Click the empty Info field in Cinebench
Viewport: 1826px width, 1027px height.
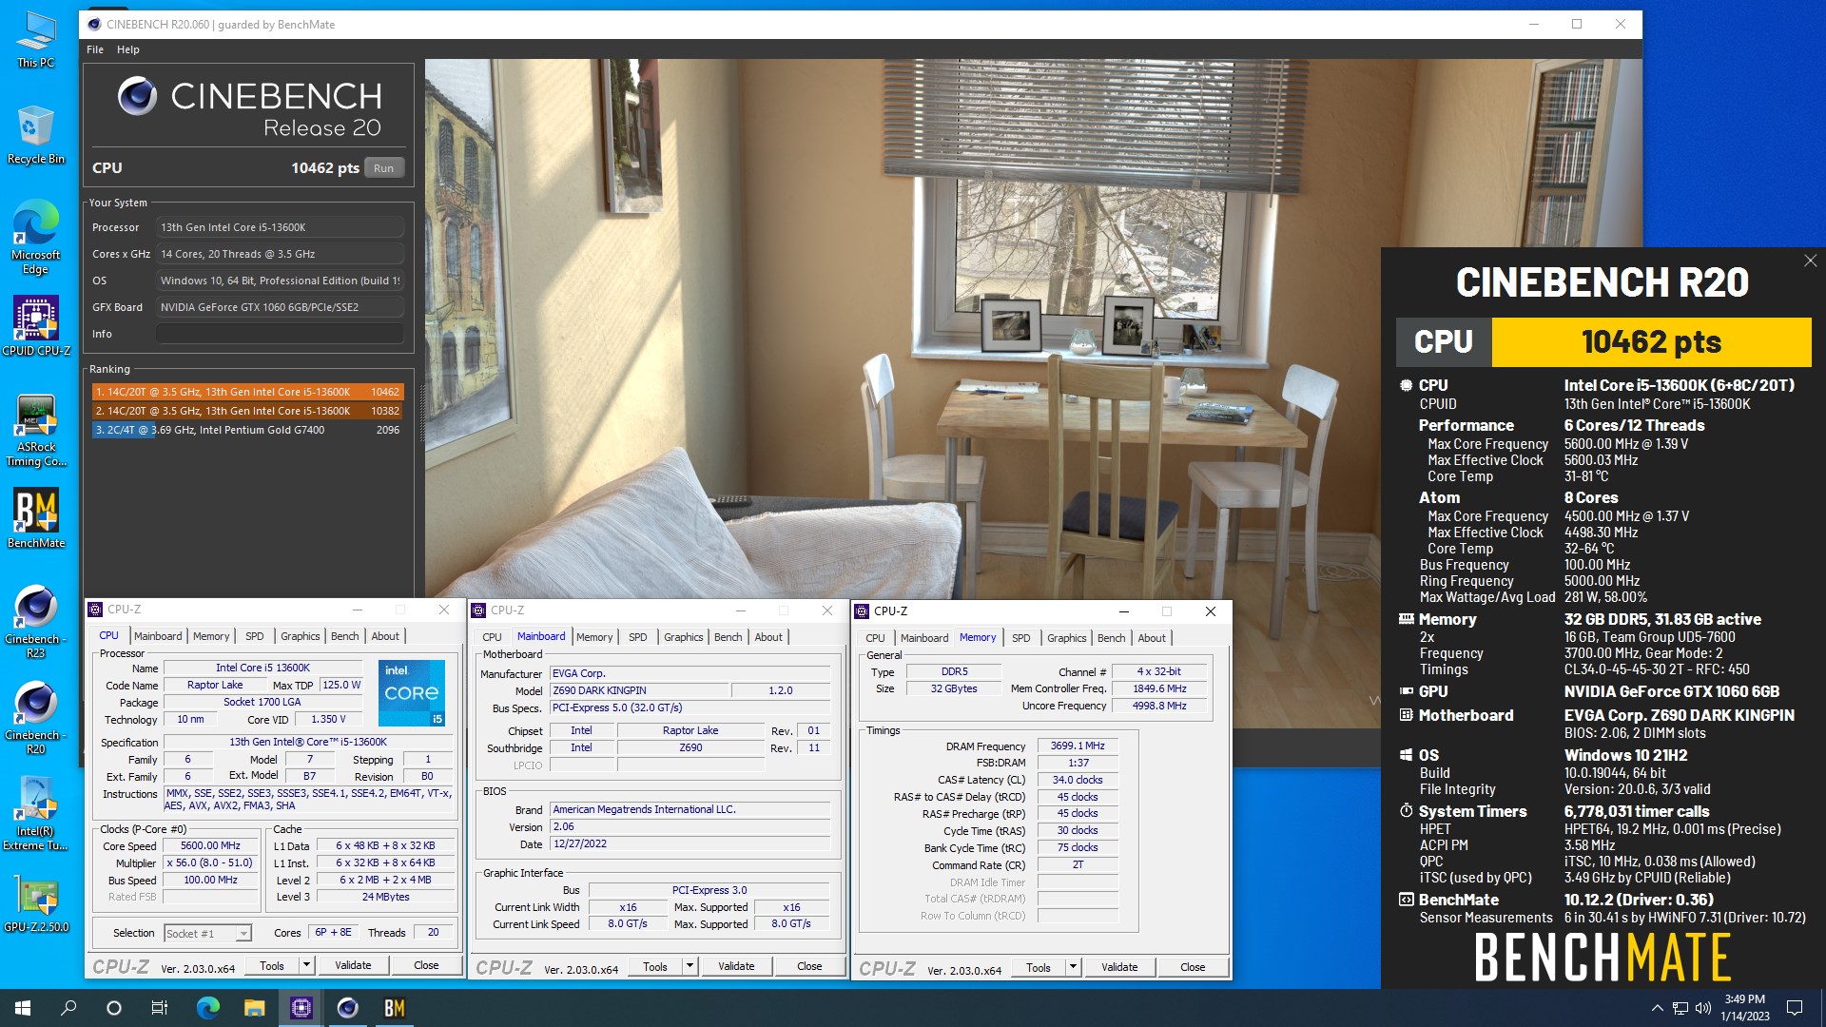pyautogui.click(x=280, y=334)
